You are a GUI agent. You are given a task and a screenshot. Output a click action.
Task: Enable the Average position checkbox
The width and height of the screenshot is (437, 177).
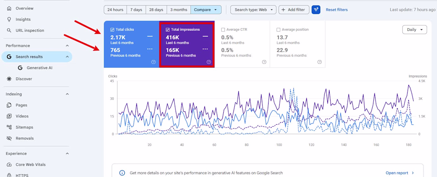coord(278,29)
